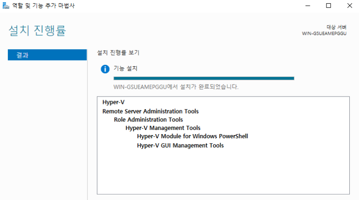
Task: Click 'Remote Server Administration Tools' entry
Action: (x=150, y=111)
